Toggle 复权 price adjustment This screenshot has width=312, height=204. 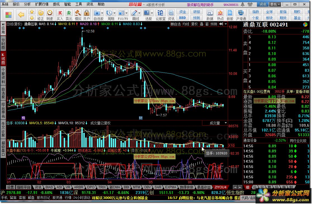pos(194,24)
